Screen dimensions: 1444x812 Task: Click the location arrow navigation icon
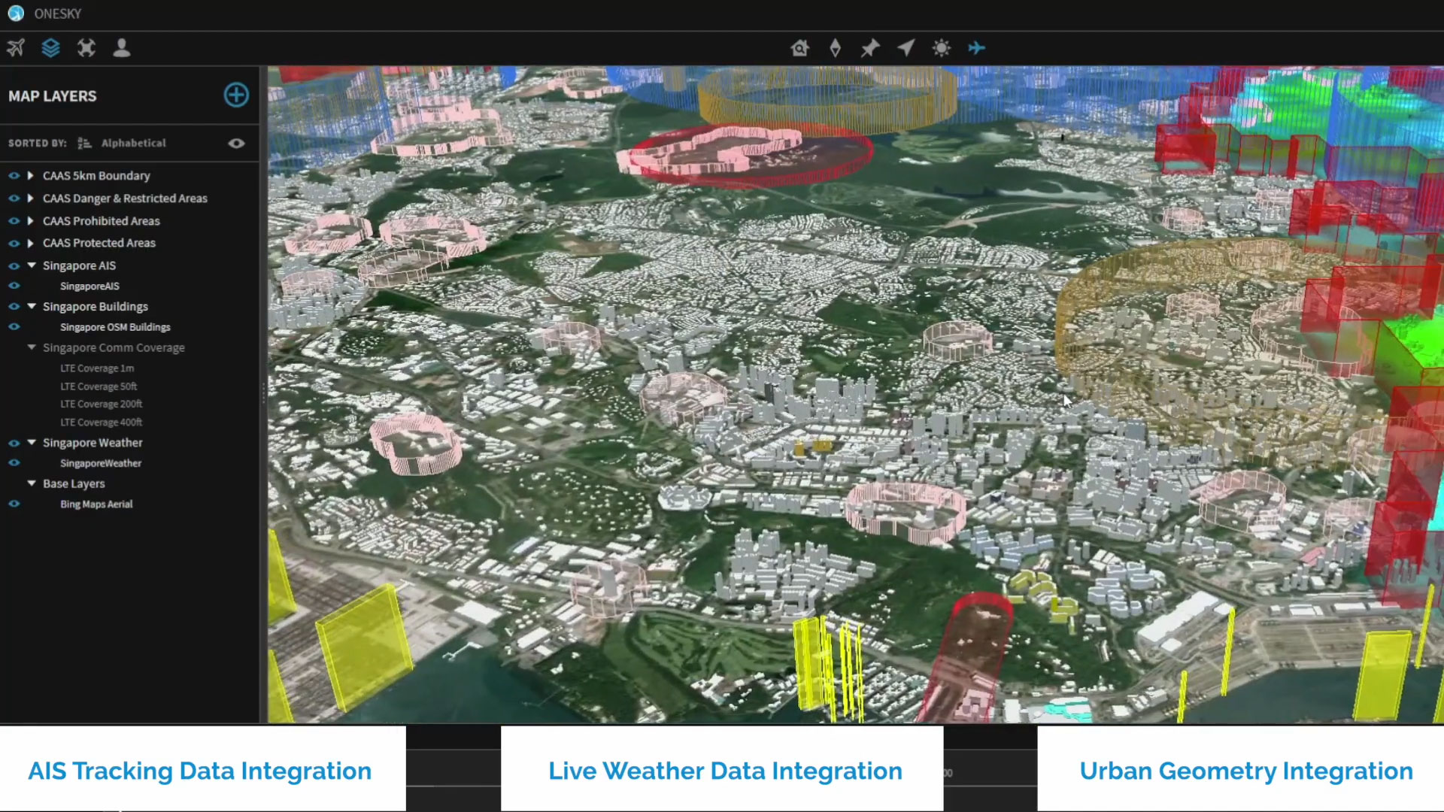point(906,48)
